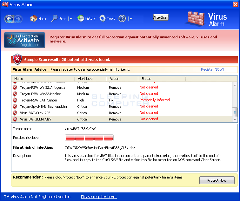The height and width of the screenshot is (201, 240).
Task: Click the threat icon for Trojan-PSW.Win32.Antigen.a
Action: 15,88
